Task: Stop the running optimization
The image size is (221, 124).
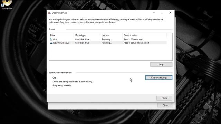Action: click(161, 64)
